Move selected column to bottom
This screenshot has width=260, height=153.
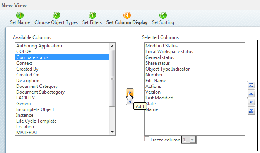tap(251, 111)
